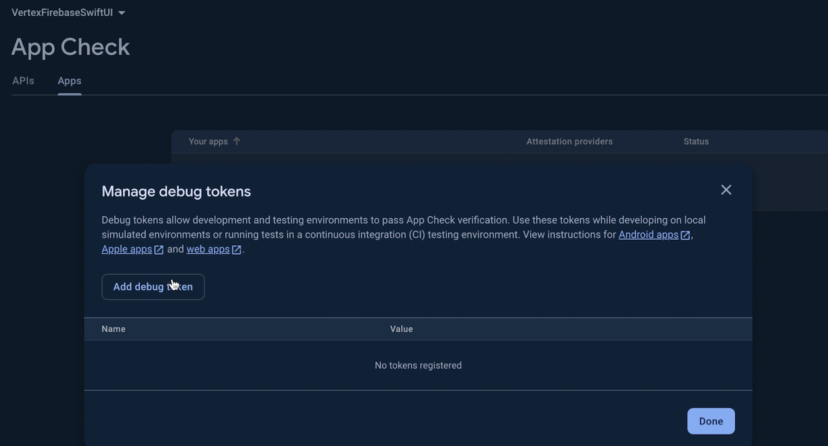Select the Apps tab
828x446 pixels.
coord(69,81)
